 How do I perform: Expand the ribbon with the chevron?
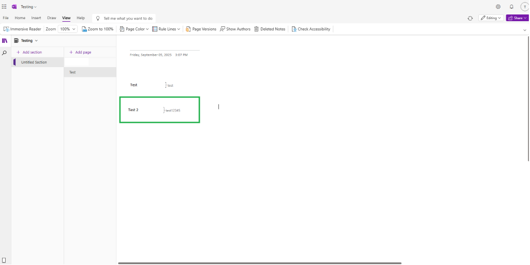[x=525, y=30]
